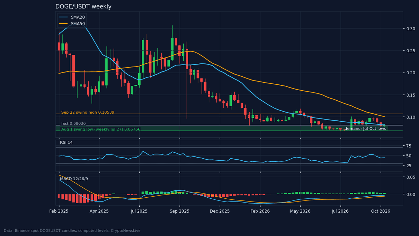Click the Jul 2025 x-axis label
The width and height of the screenshot is (419, 236).
point(139,211)
